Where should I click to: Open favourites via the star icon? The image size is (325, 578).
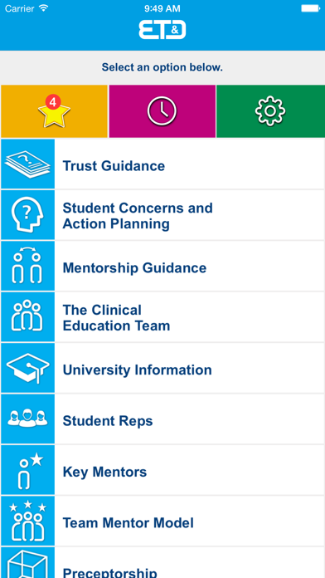pyautogui.click(x=54, y=111)
